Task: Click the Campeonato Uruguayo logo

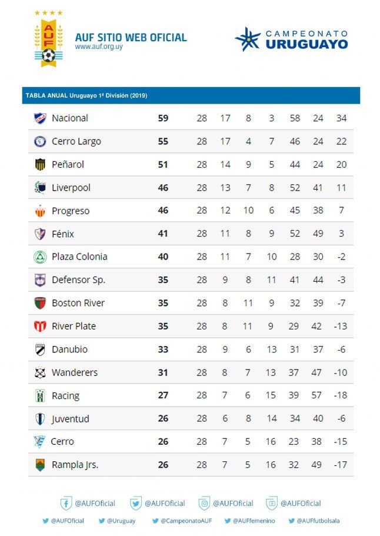Action: click(292, 39)
